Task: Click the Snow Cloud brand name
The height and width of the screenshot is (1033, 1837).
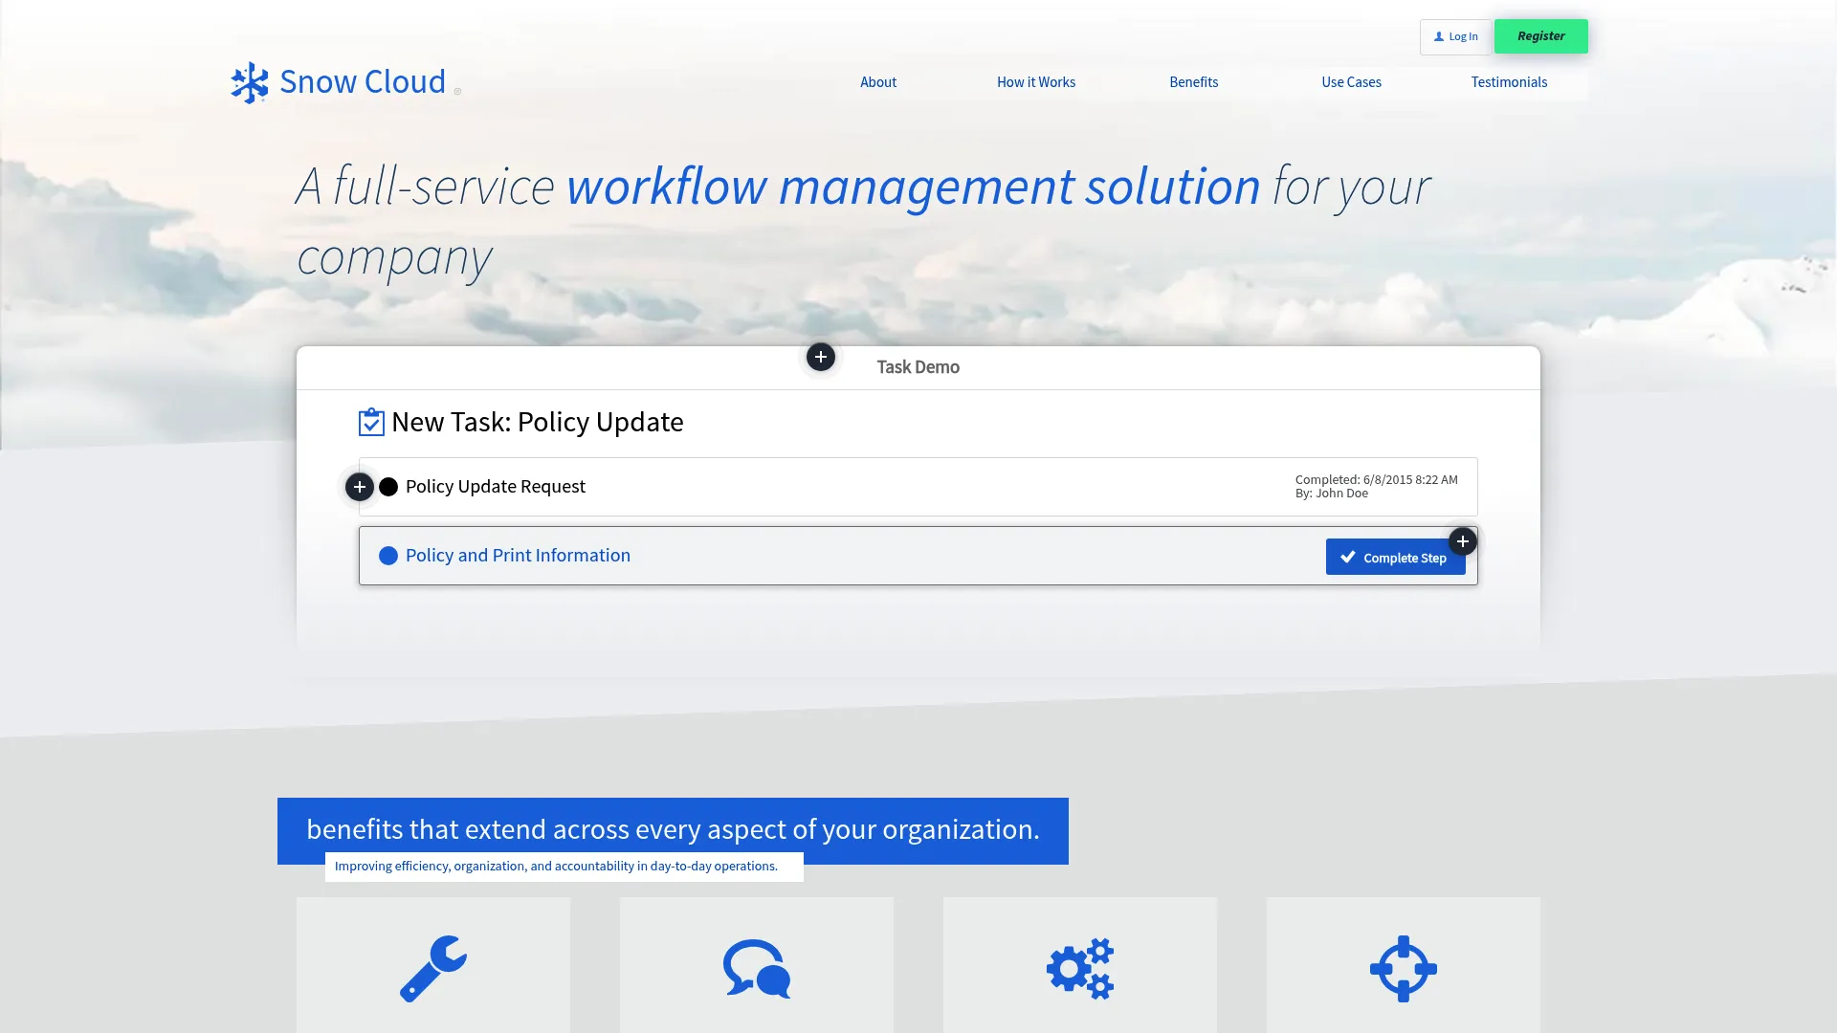Action: pyautogui.click(x=363, y=81)
